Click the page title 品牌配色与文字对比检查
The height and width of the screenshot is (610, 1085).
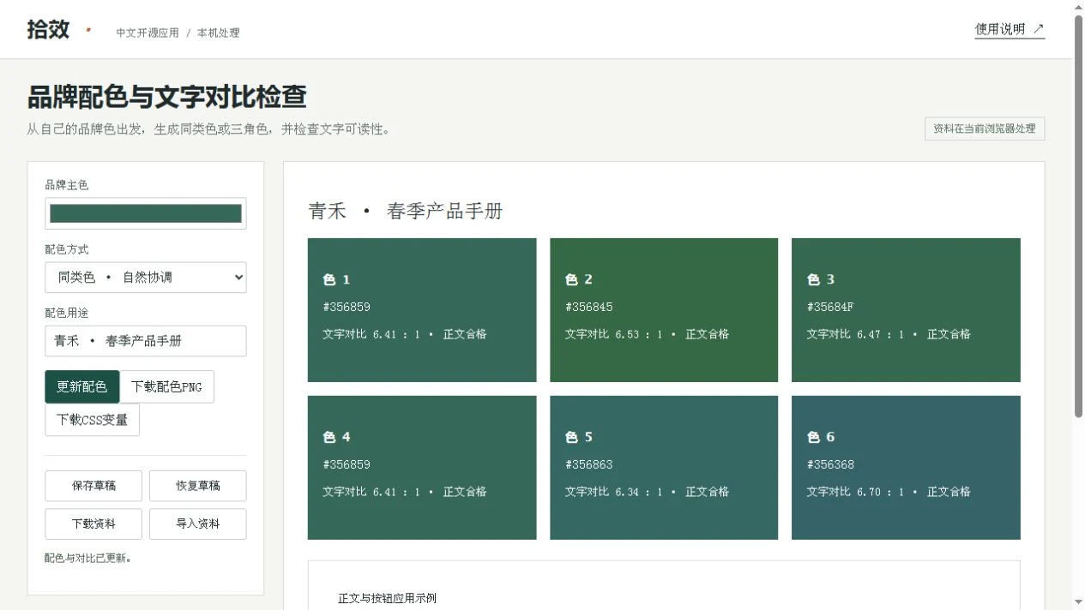167,97
